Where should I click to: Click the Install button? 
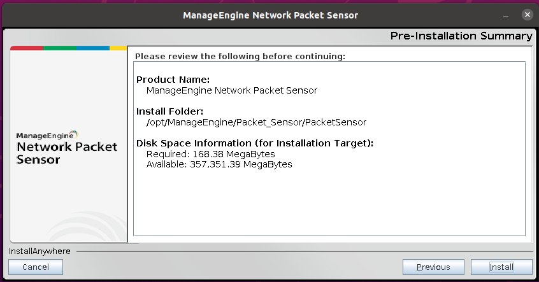coord(501,267)
